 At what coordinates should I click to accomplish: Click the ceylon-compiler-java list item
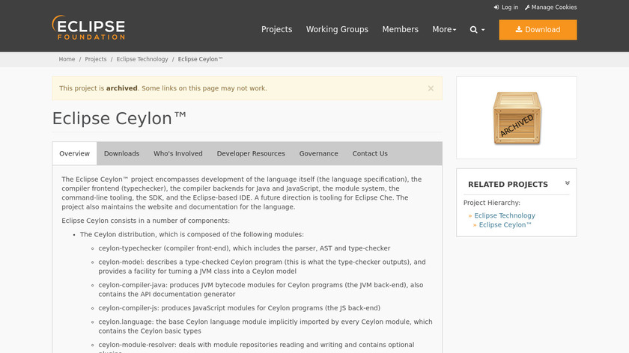click(261, 289)
